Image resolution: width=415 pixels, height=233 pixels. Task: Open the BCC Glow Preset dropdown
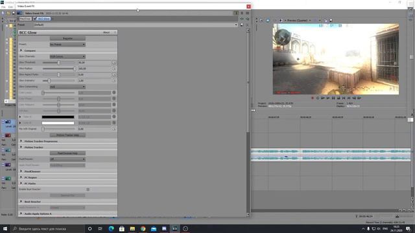coord(67,45)
